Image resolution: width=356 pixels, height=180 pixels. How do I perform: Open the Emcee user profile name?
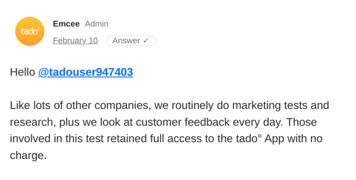coord(66,24)
